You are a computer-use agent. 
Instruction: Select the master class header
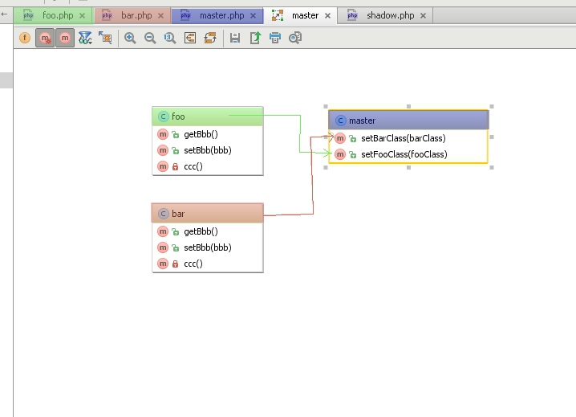408,120
